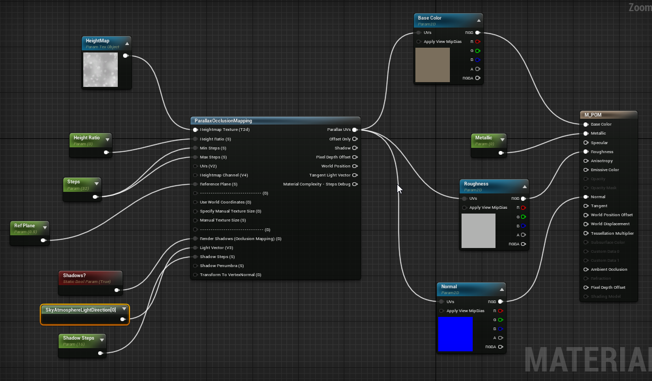Click the Use World Coordinates input pin

pos(195,202)
